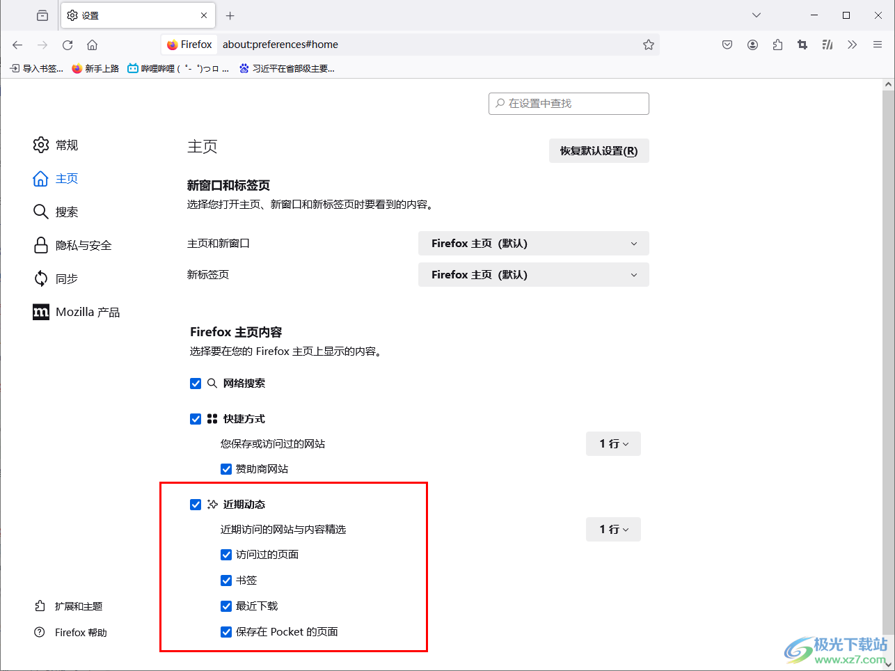This screenshot has width=895, height=671.
Task: Expand the 新标签页 dropdown
Action: (x=534, y=275)
